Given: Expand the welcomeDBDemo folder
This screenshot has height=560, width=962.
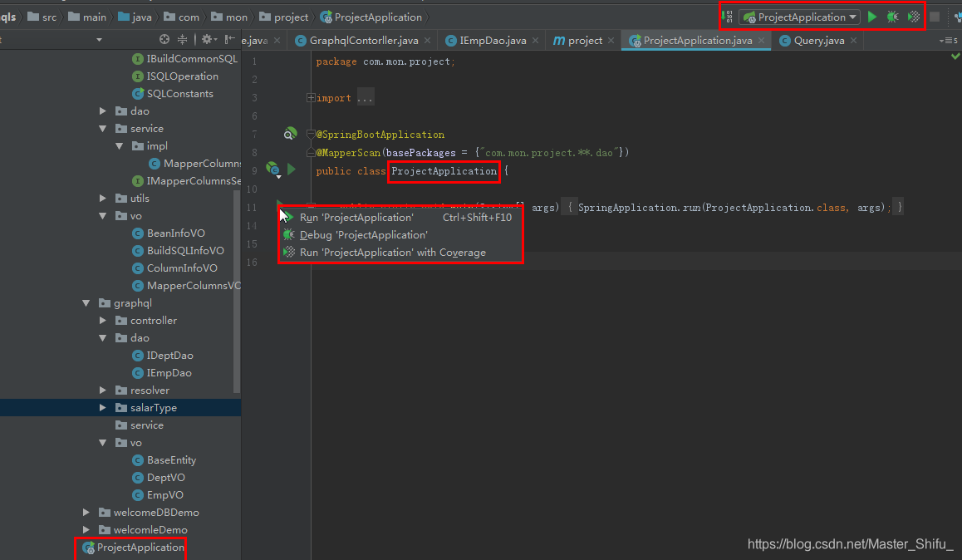Looking at the screenshot, I should [x=86, y=512].
